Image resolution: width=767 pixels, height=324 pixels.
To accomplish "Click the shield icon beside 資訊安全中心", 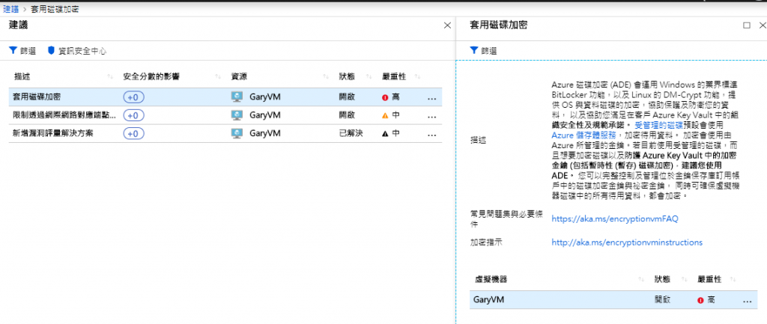I will (51, 50).
